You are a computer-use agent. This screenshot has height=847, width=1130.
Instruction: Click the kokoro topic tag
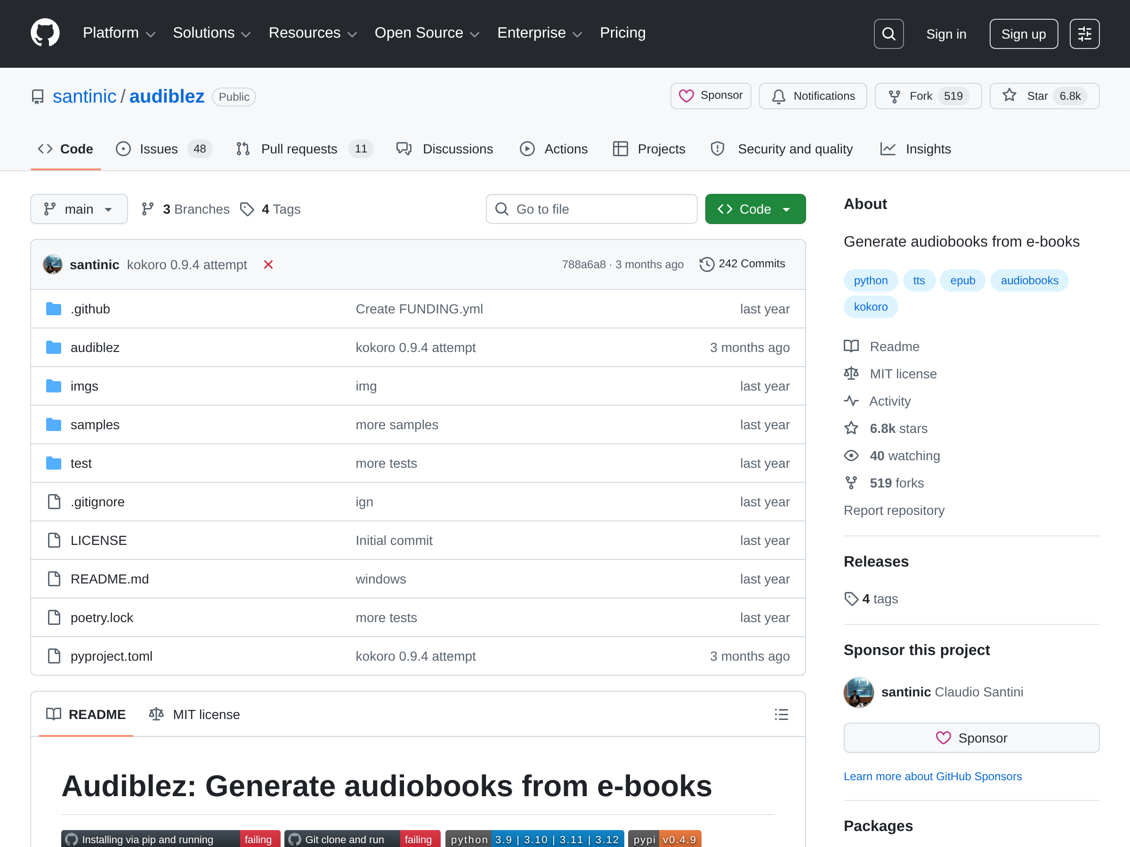[871, 307]
